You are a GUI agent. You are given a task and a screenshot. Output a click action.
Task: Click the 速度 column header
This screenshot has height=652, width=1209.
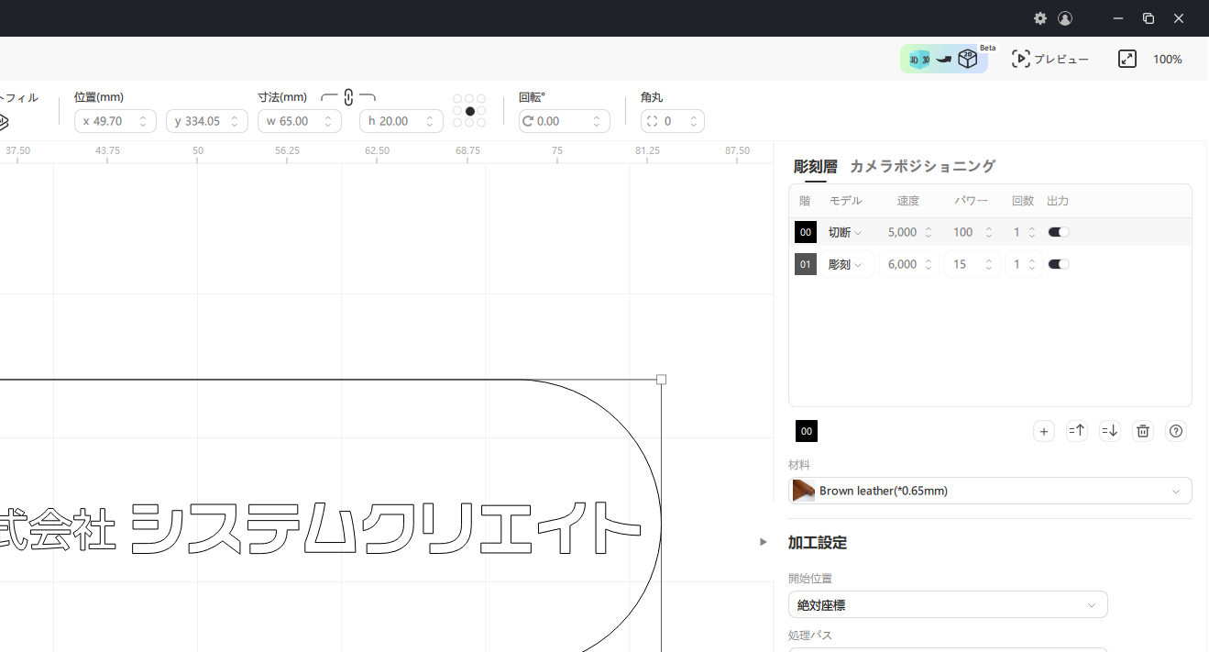pyautogui.click(x=908, y=201)
